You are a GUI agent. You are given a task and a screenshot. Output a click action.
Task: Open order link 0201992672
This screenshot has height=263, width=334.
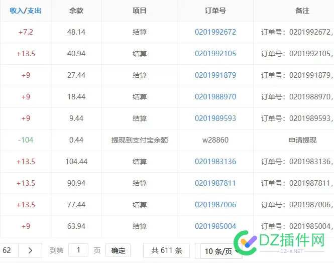[x=215, y=32]
